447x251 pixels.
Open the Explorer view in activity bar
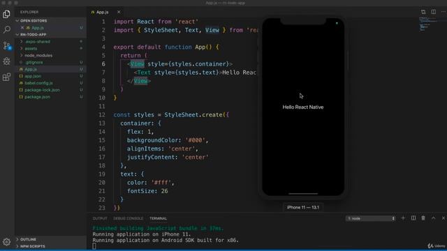[x=6, y=14]
